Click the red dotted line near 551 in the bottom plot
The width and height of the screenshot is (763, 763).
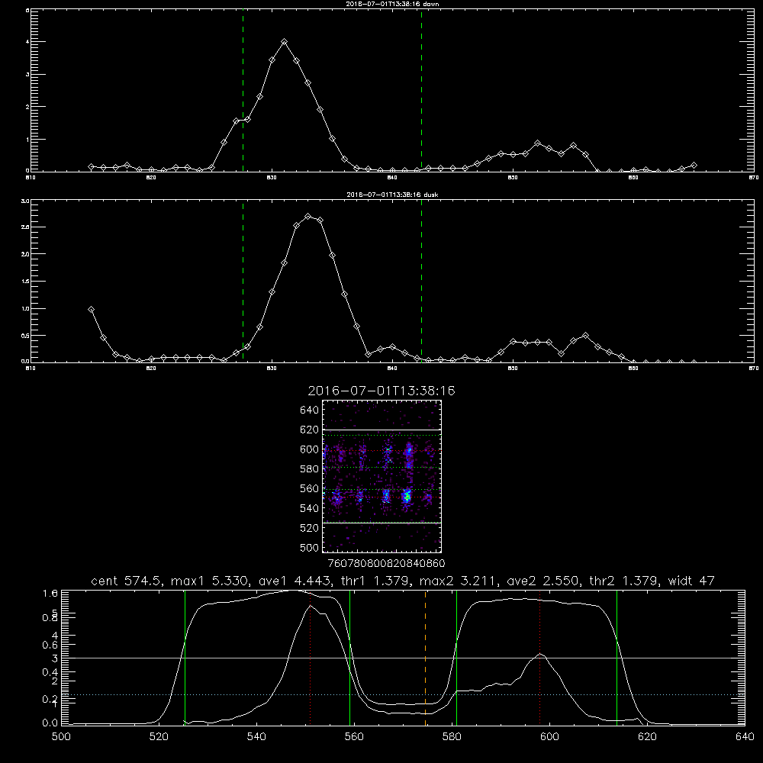(310, 658)
